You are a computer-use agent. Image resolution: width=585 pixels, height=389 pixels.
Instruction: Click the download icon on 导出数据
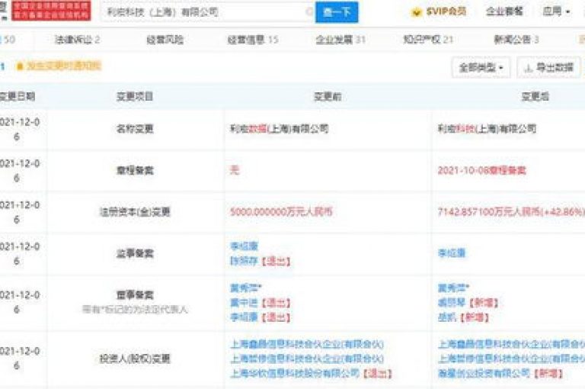pyautogui.click(x=528, y=68)
